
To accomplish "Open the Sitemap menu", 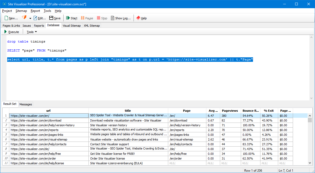I will click(x=21, y=11).
